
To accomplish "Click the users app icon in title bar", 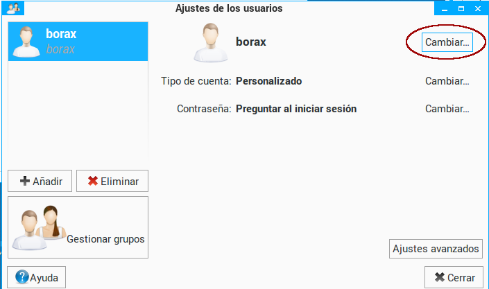I will click(x=12, y=9).
